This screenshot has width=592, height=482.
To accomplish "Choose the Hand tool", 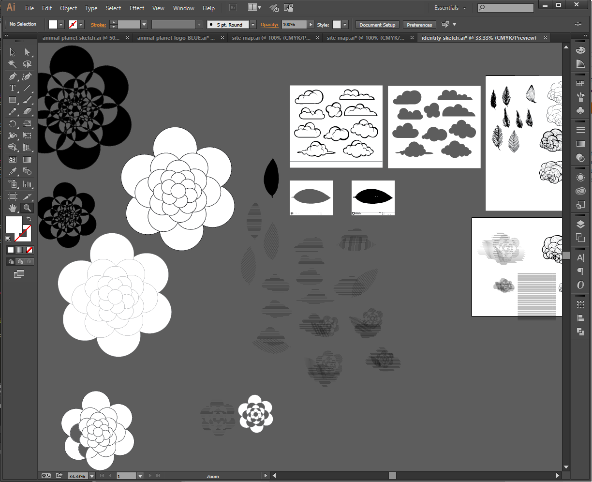I will coord(13,208).
